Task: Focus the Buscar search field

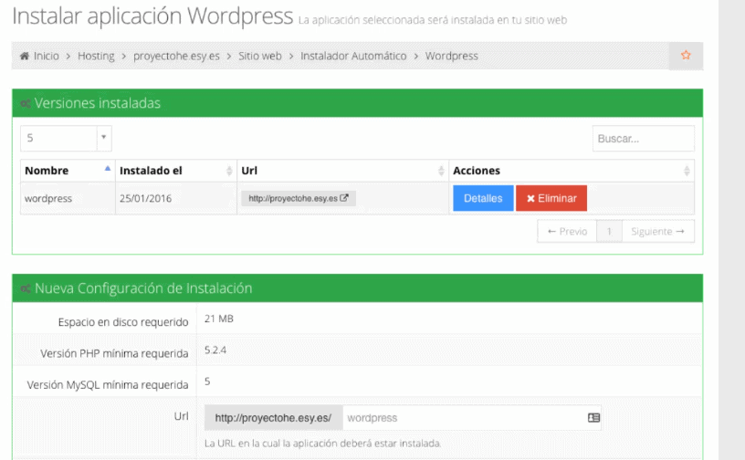Action: click(644, 139)
